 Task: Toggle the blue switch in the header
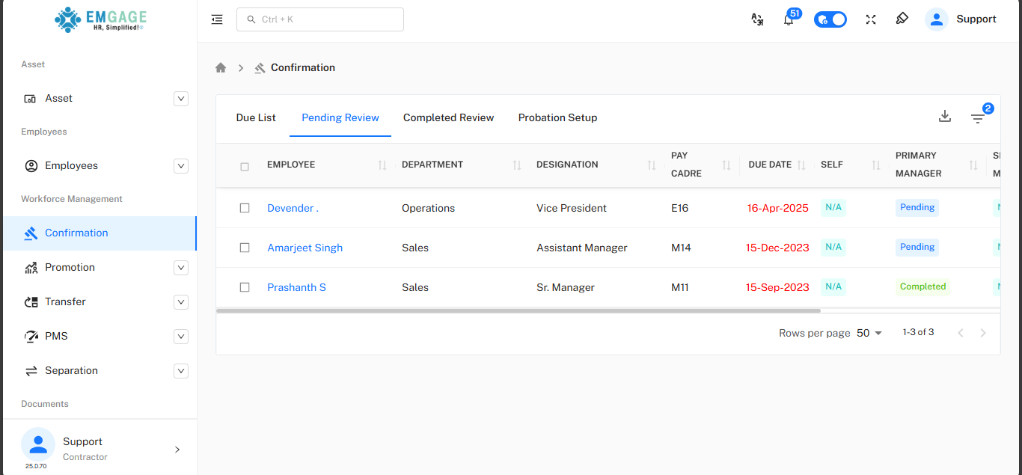click(830, 19)
